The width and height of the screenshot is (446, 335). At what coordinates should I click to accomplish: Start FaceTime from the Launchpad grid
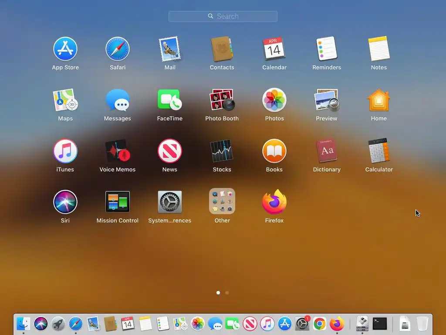(x=170, y=100)
